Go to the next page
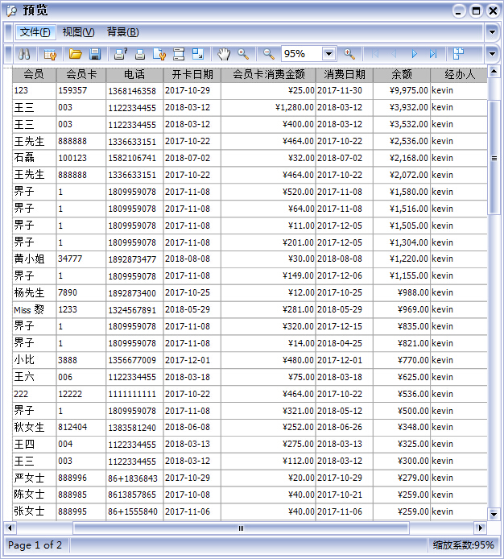The width and height of the screenshot is (504, 559). pos(414,54)
